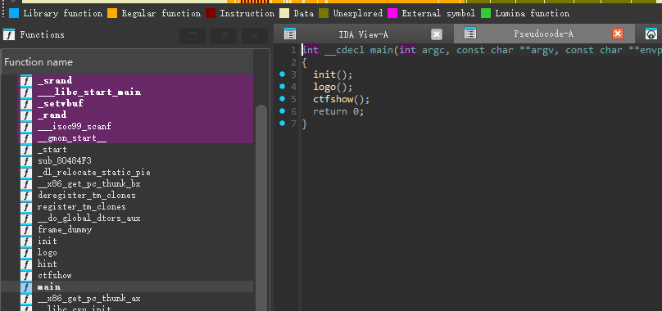Switch to the Pseudocode-A tab
The height and width of the screenshot is (311, 662).
click(x=543, y=34)
